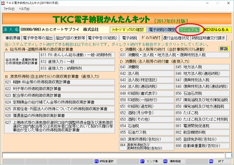Choose 612 直接入力:一般
The width and height of the screenshot is (234, 165).
(77, 62)
